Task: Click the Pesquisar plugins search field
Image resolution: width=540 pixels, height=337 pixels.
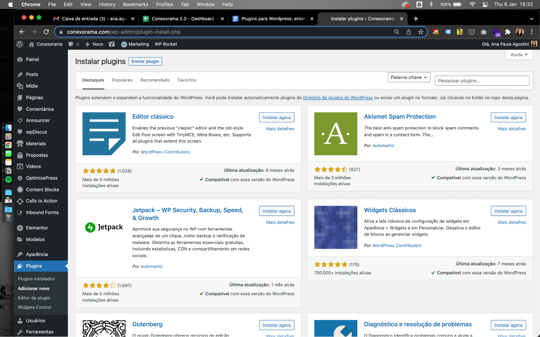Action: click(482, 81)
